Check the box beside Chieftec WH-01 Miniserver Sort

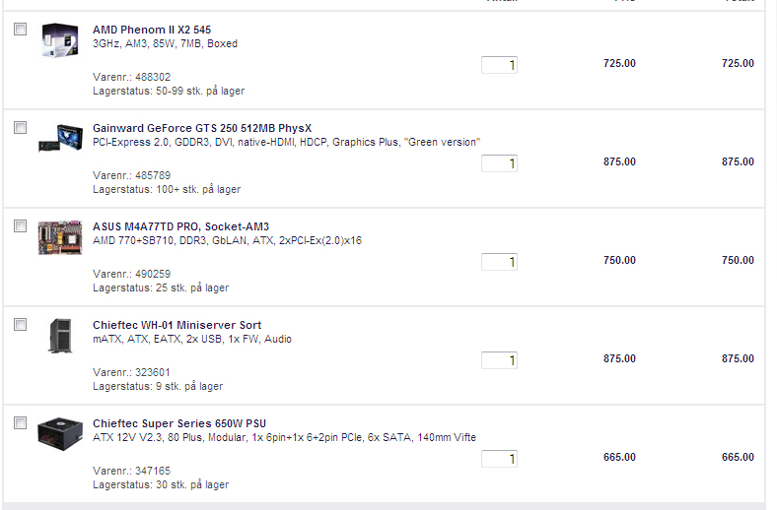21,325
